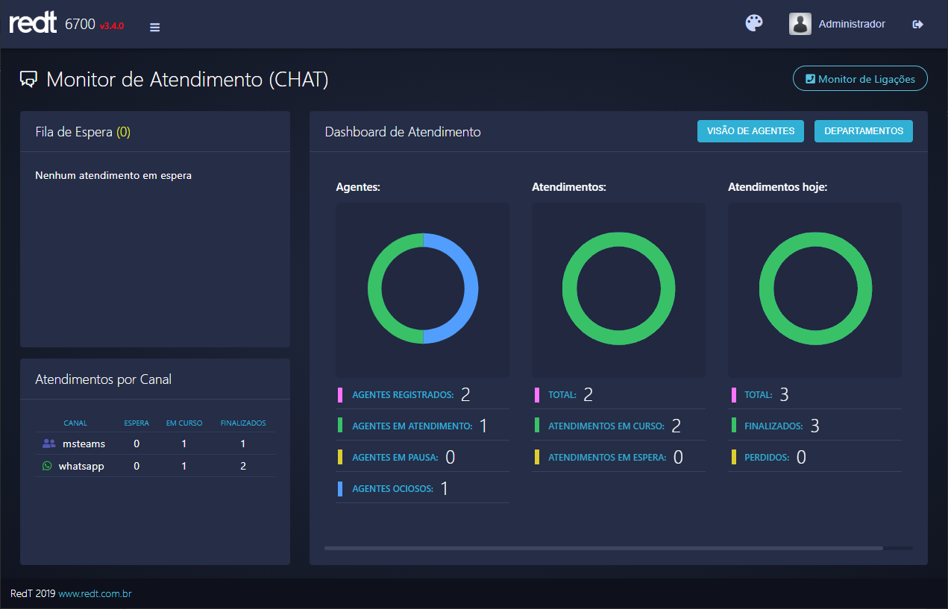This screenshot has height=609, width=948.
Task: Open the www.redt.com.br link
Action: point(95,593)
